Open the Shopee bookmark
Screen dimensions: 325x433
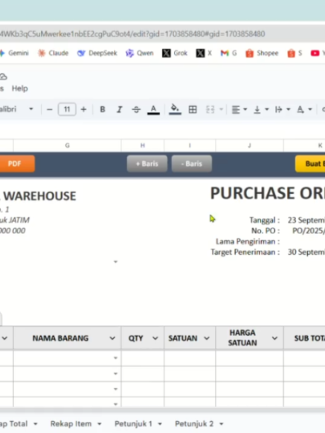click(x=262, y=53)
